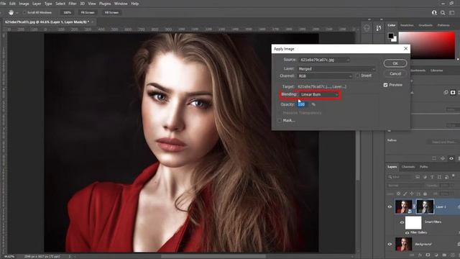The width and height of the screenshot is (460, 259).
Task: Filter layers by pixel layers icon
Action: (418, 177)
